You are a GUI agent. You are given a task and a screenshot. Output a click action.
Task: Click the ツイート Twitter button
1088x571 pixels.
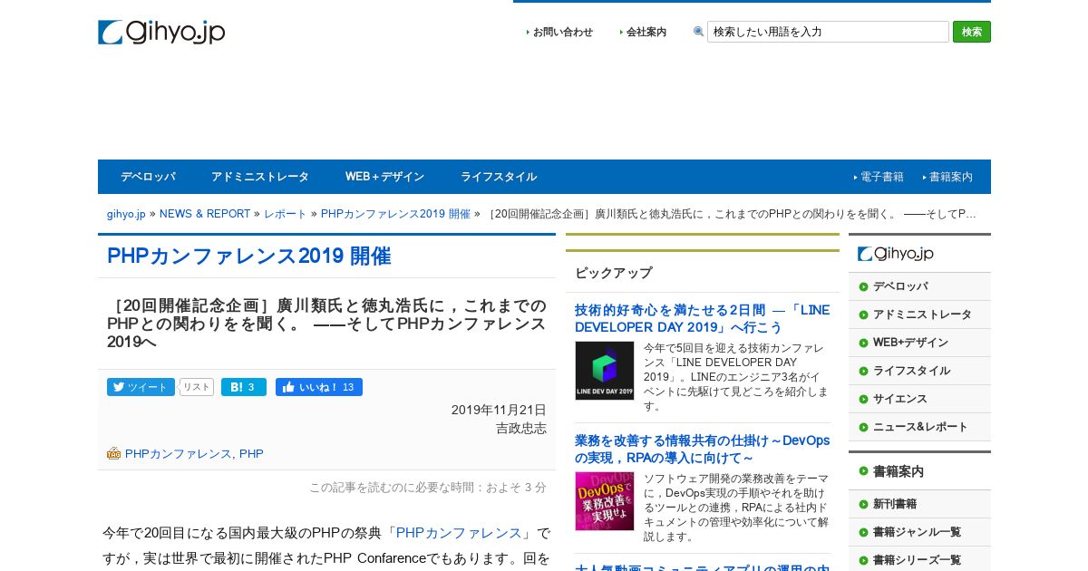pos(141,387)
